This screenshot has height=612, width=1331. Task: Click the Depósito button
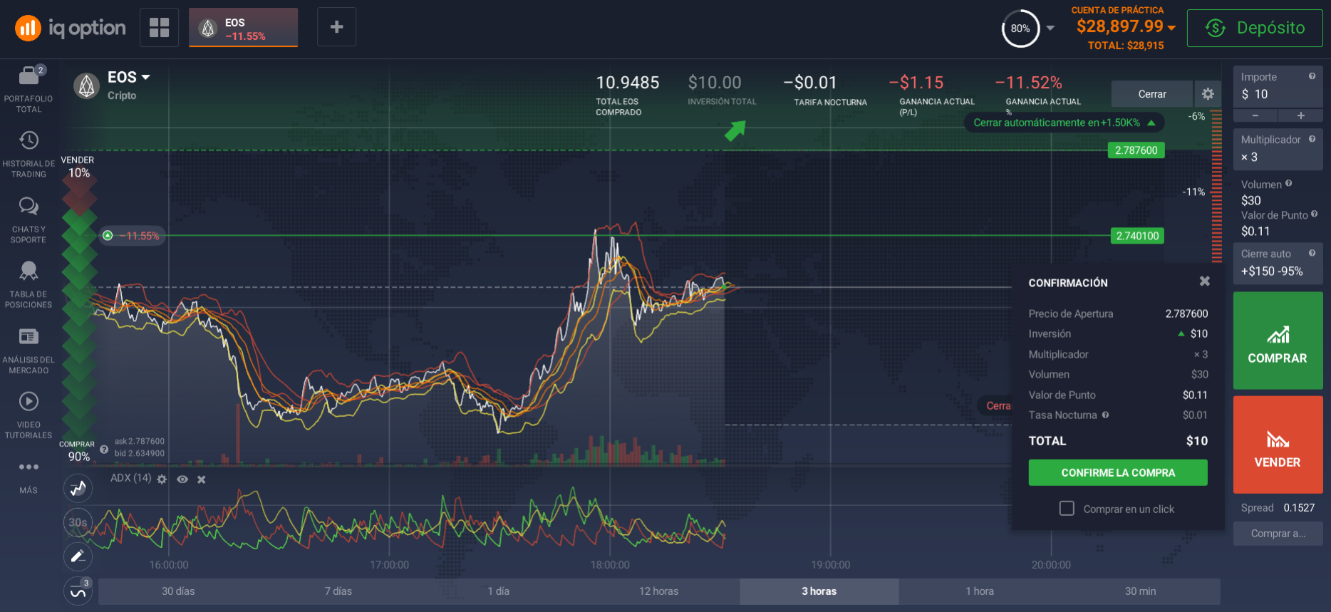[1255, 28]
